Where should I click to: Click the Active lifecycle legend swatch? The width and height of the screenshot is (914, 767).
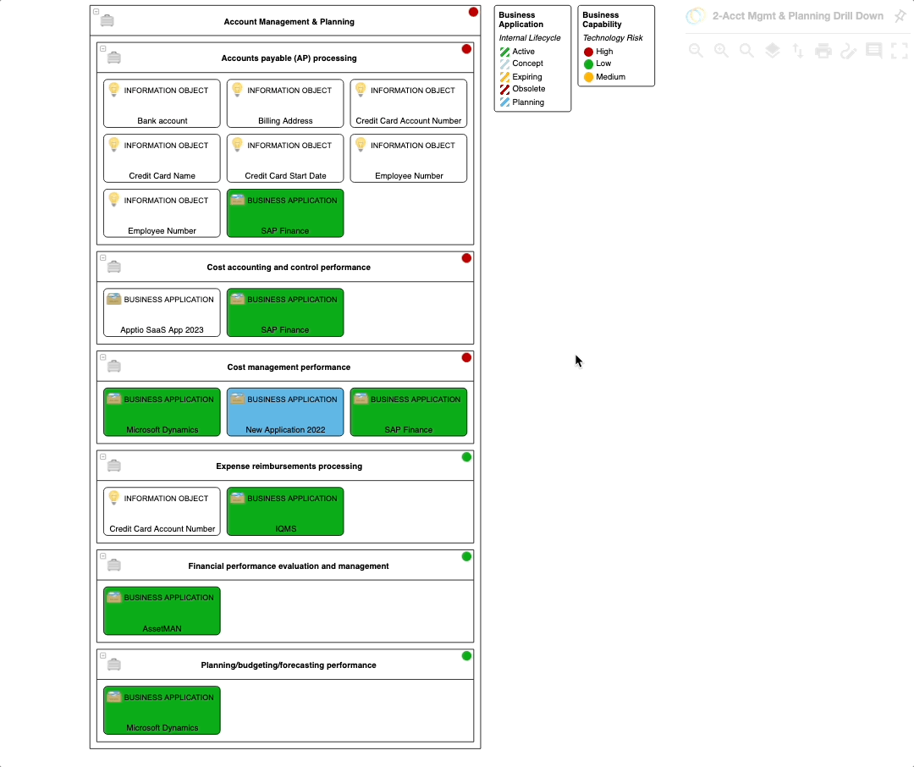click(504, 52)
